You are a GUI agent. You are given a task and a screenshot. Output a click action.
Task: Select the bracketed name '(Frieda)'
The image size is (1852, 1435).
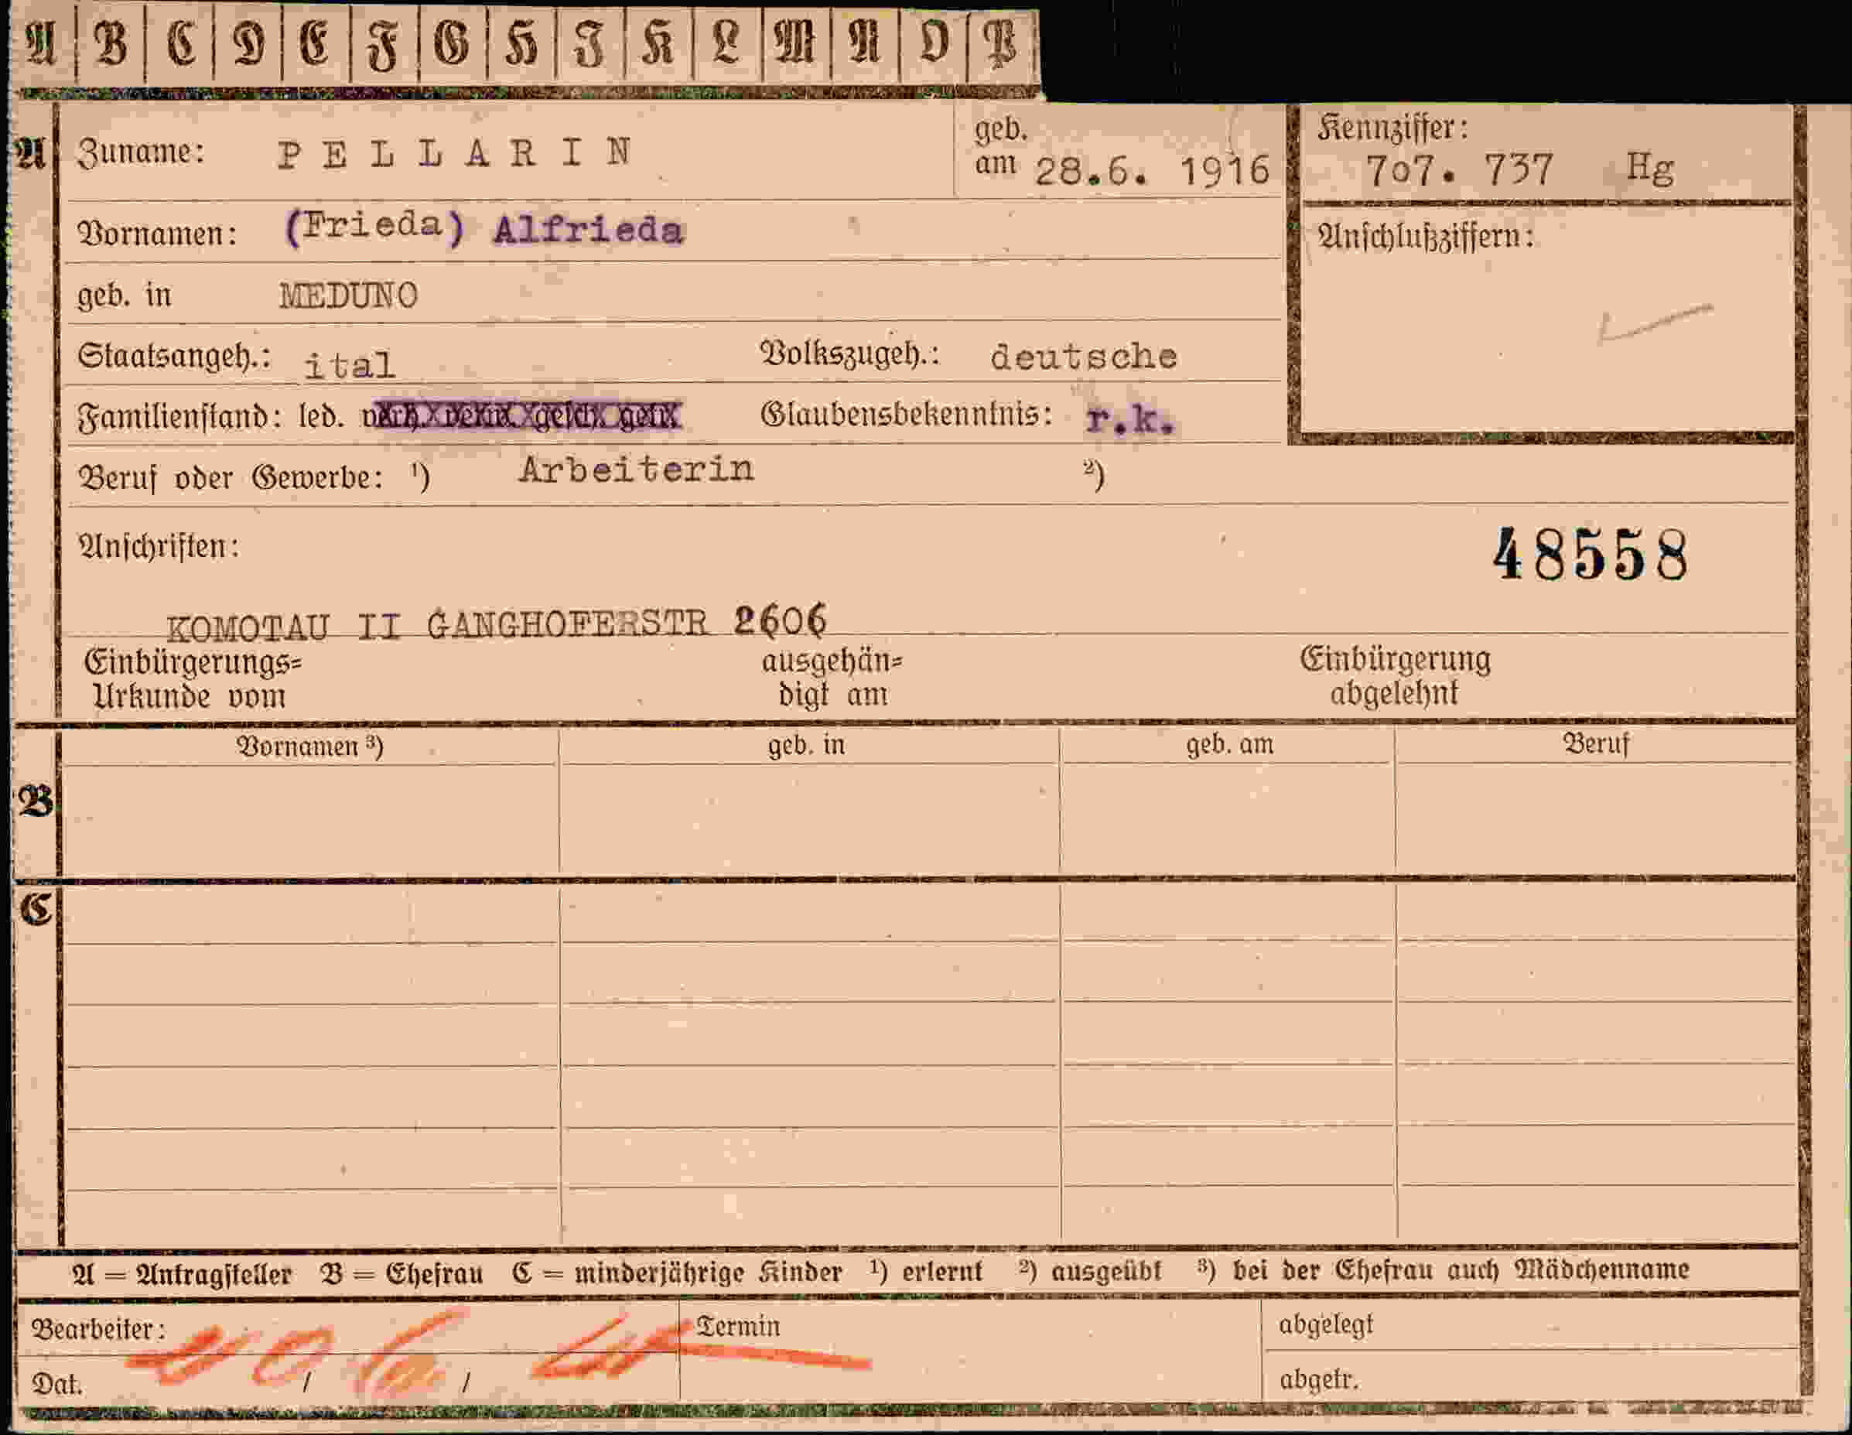[374, 227]
